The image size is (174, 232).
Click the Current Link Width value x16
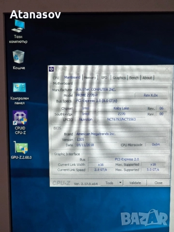point(101,165)
